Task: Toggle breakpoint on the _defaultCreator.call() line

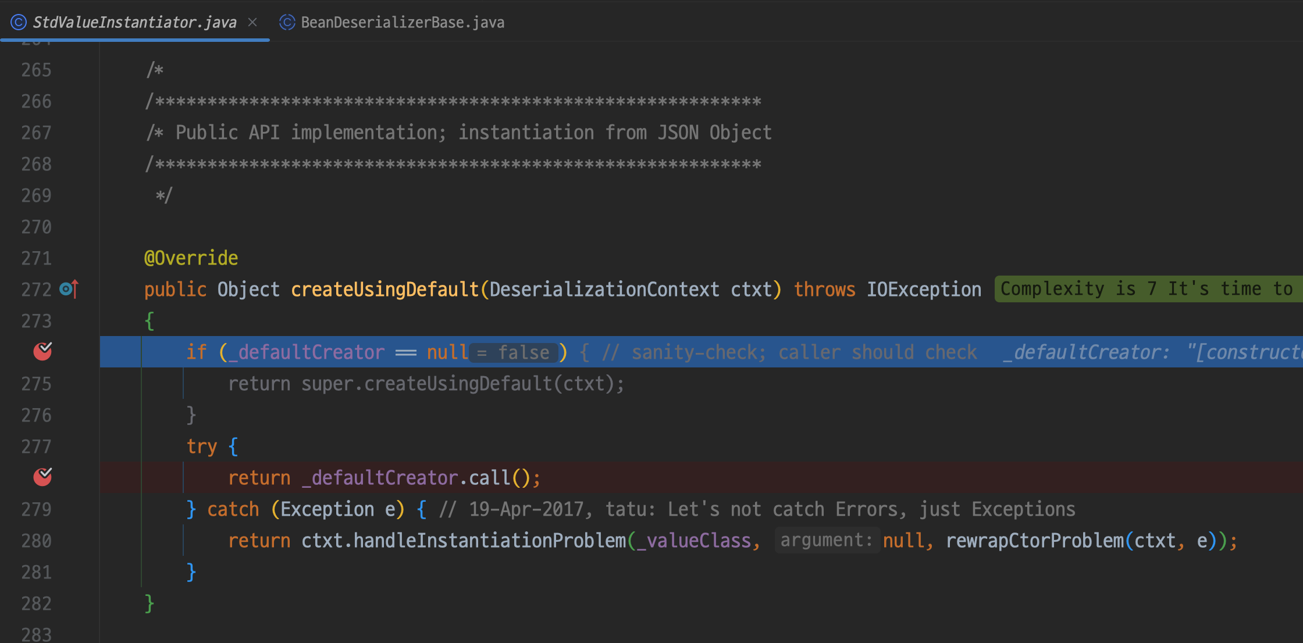Action: pos(42,477)
